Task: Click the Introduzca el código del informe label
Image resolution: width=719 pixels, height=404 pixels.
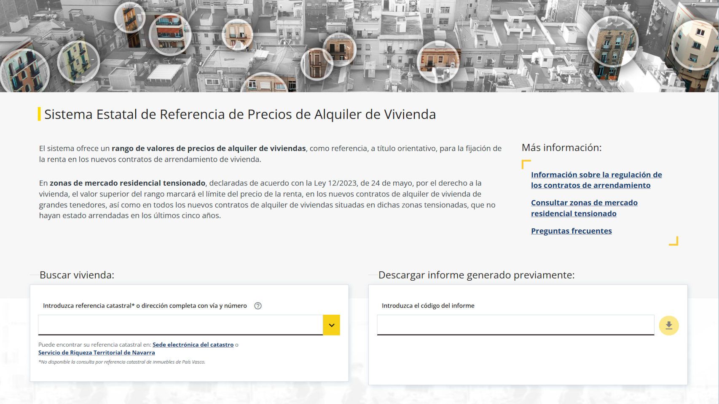Action: coord(428,306)
